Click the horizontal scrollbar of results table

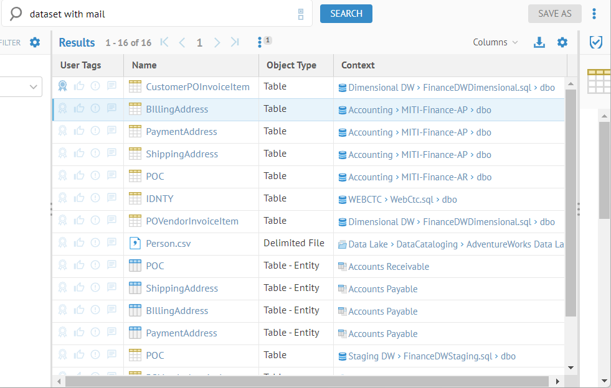click(x=305, y=381)
